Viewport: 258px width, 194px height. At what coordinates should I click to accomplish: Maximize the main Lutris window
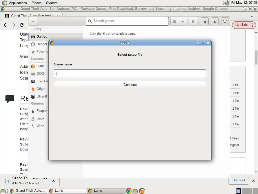click(x=215, y=21)
